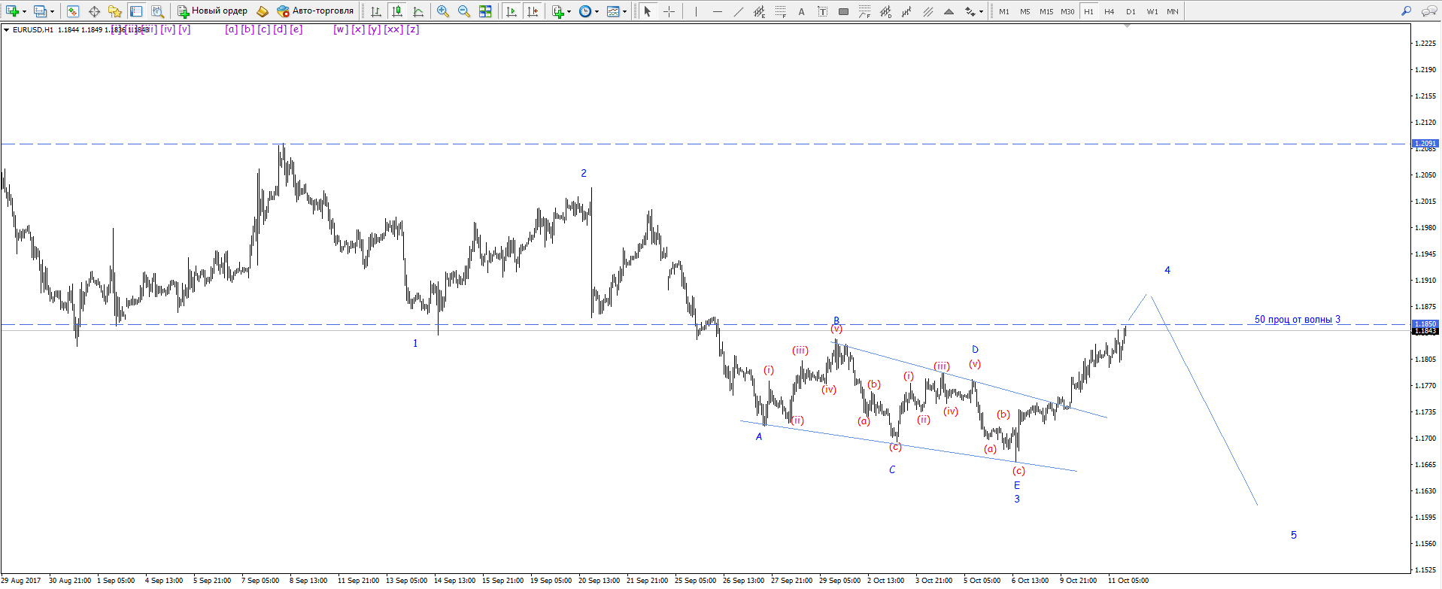The image size is (1442, 589).
Task: Open a new chart window
Action: click(12, 11)
